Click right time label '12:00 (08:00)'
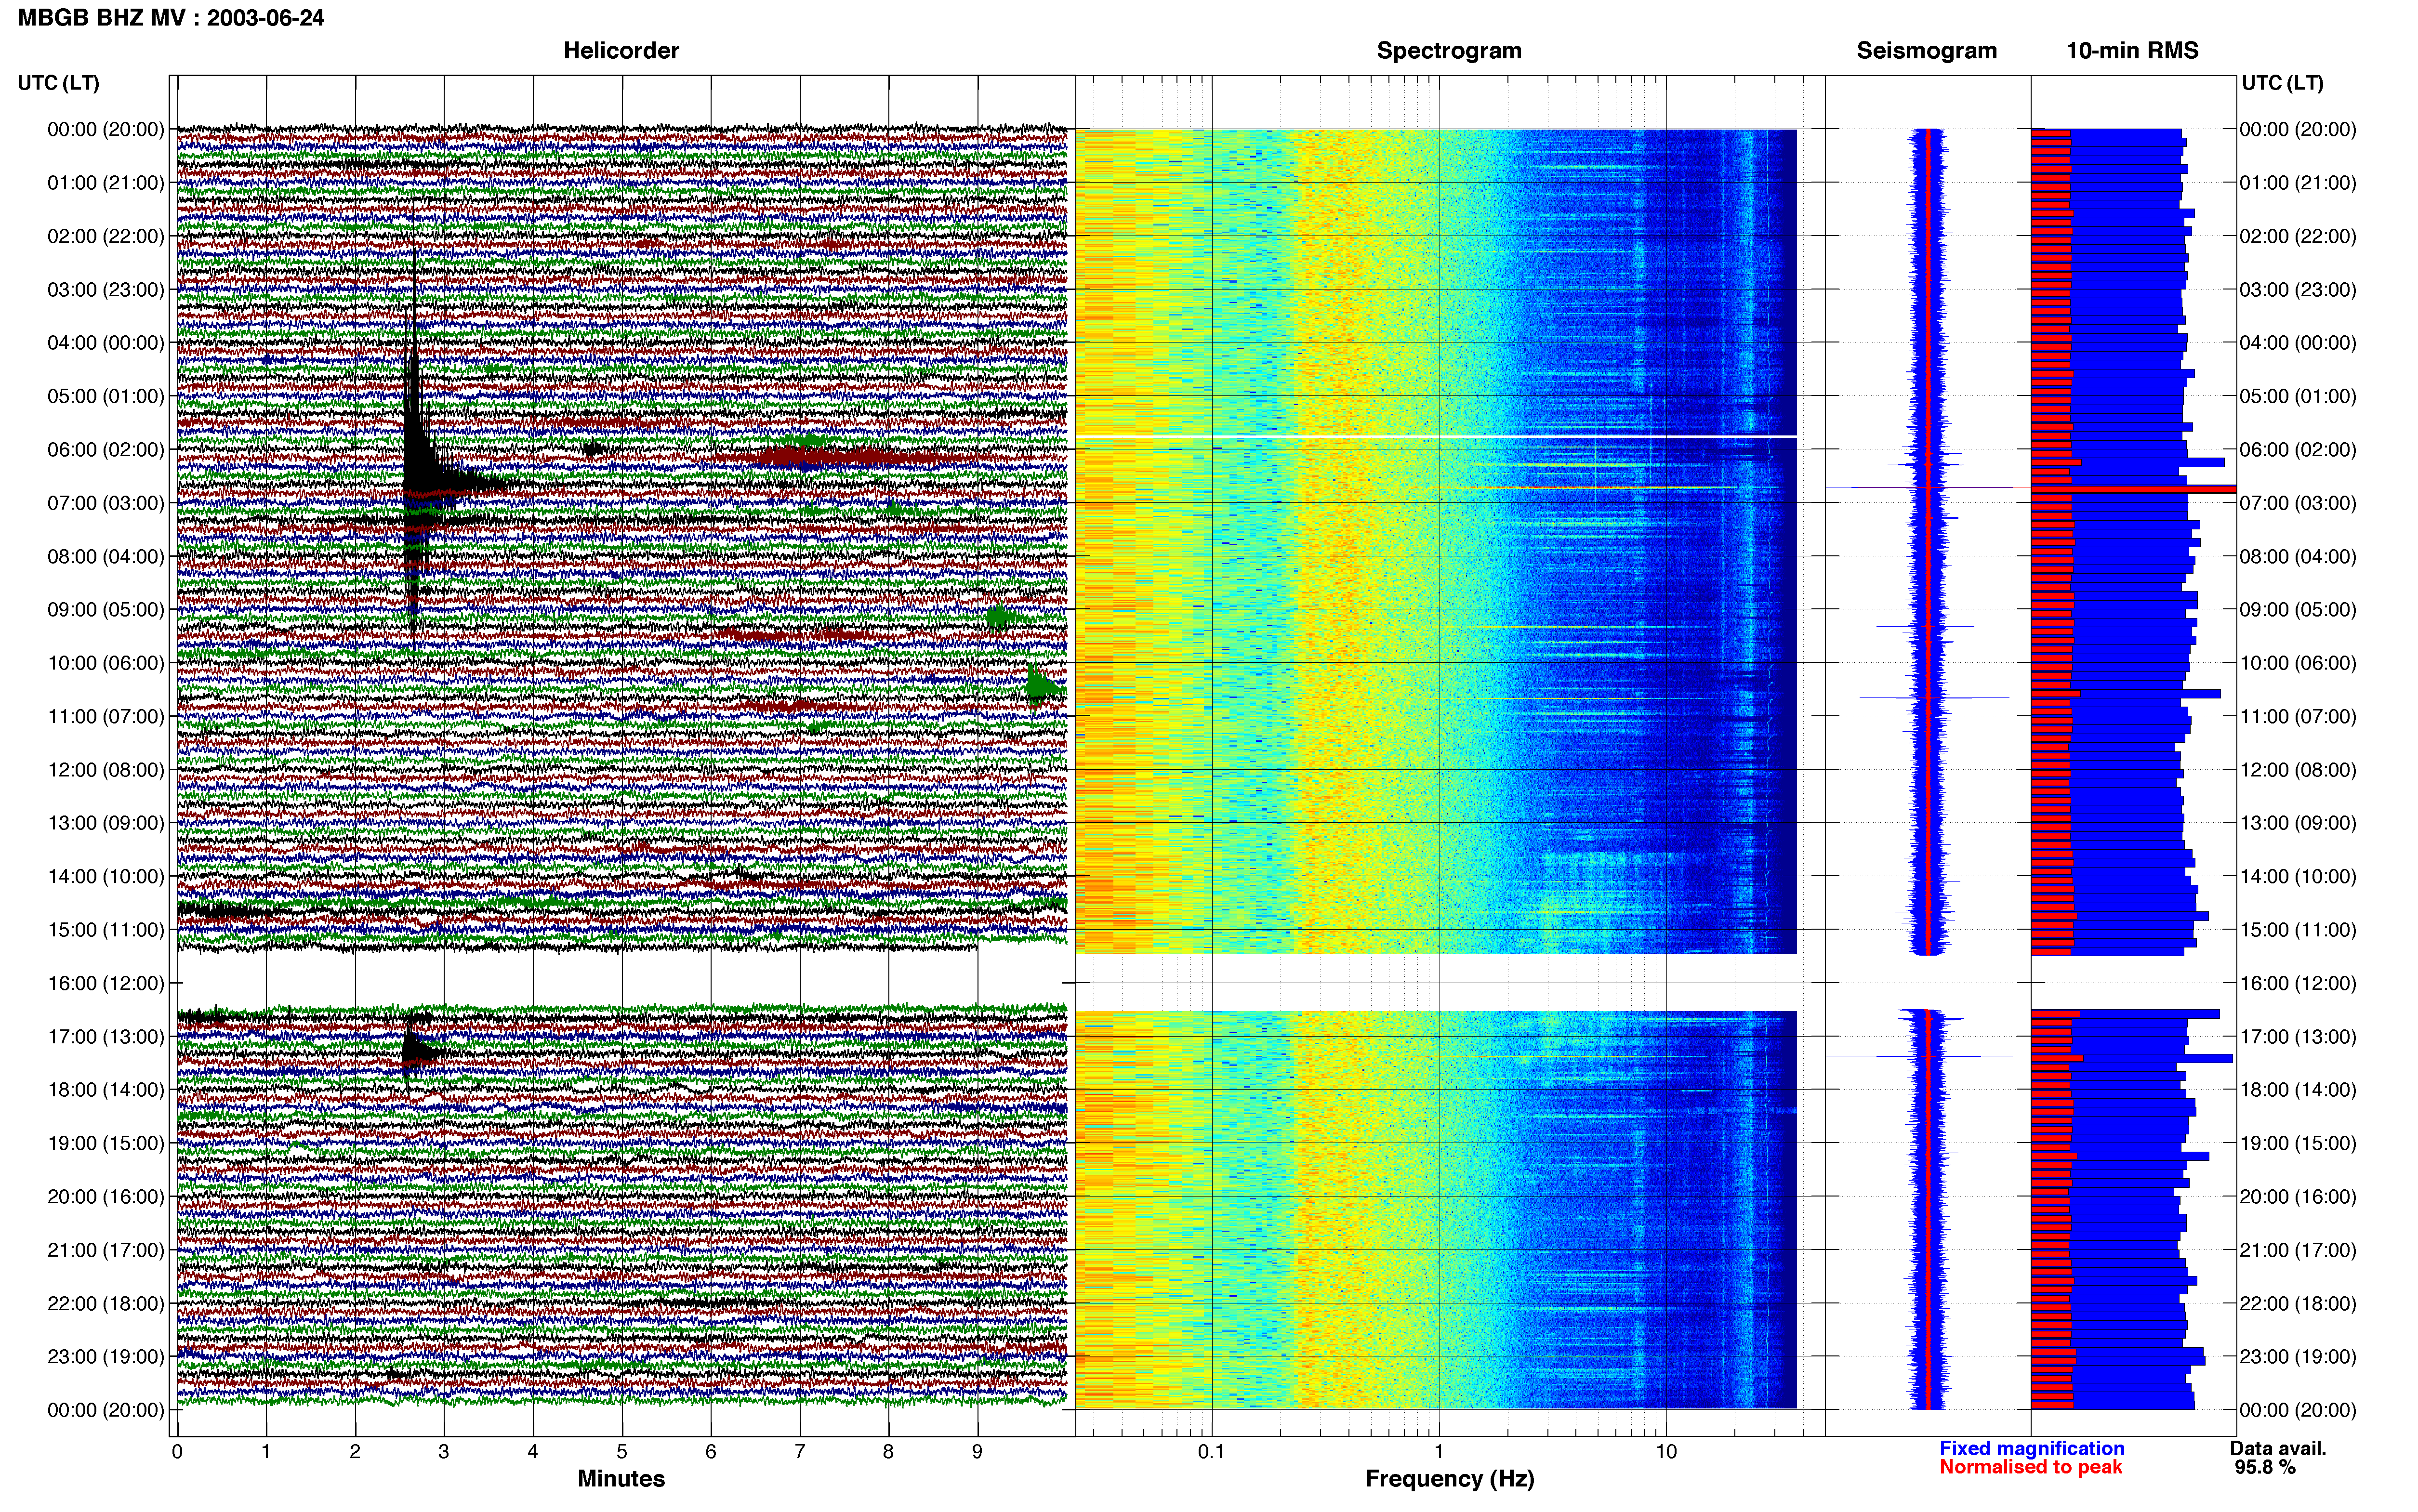 point(2298,770)
